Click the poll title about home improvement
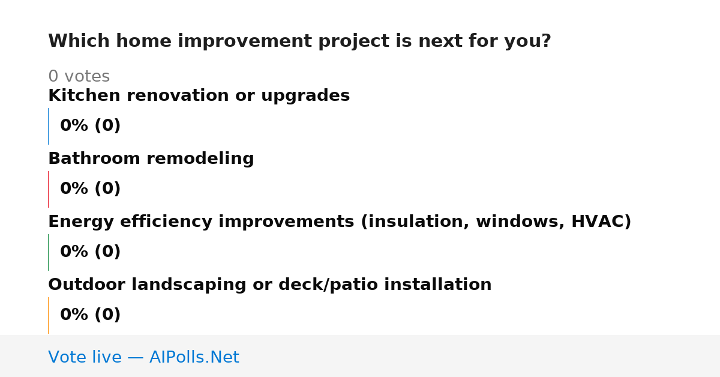This screenshot has height=377, width=720. [x=299, y=41]
